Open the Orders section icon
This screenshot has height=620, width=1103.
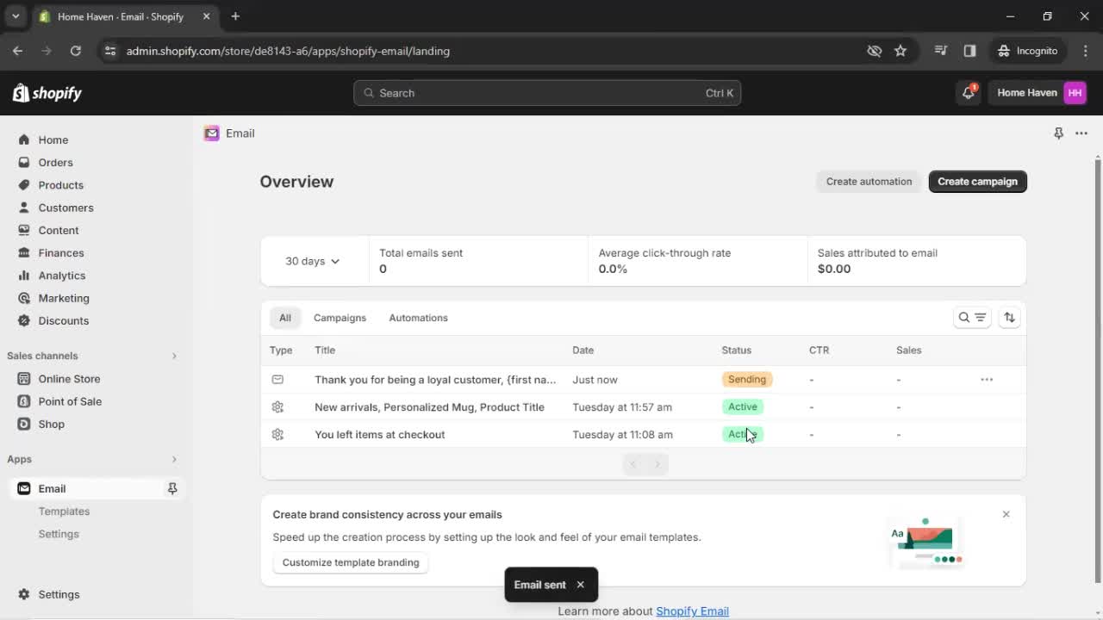[x=23, y=162]
